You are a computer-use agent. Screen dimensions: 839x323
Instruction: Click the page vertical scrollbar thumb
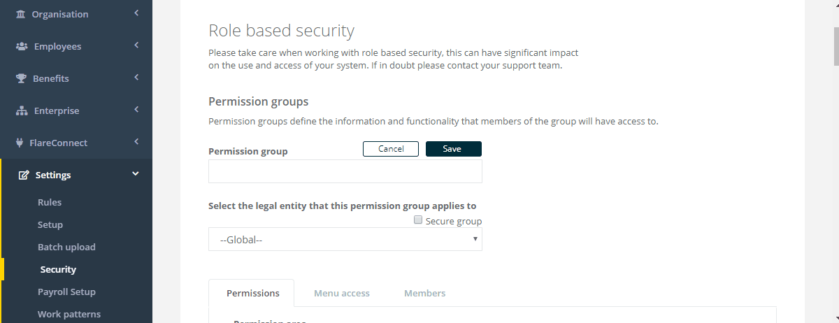click(x=834, y=45)
